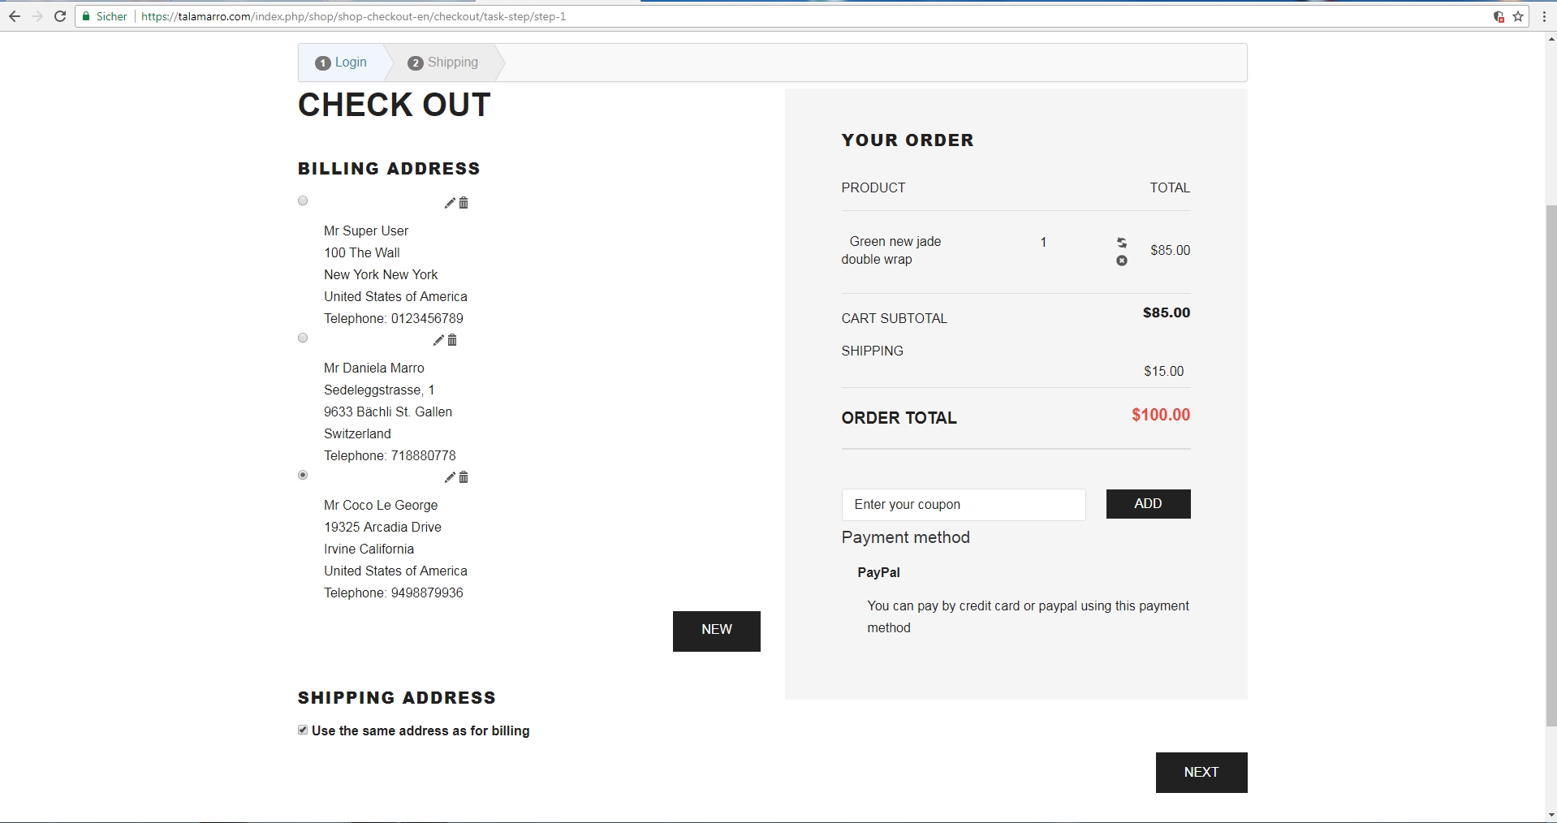Click the NEXT button
The height and width of the screenshot is (823, 1557).
(1201, 772)
